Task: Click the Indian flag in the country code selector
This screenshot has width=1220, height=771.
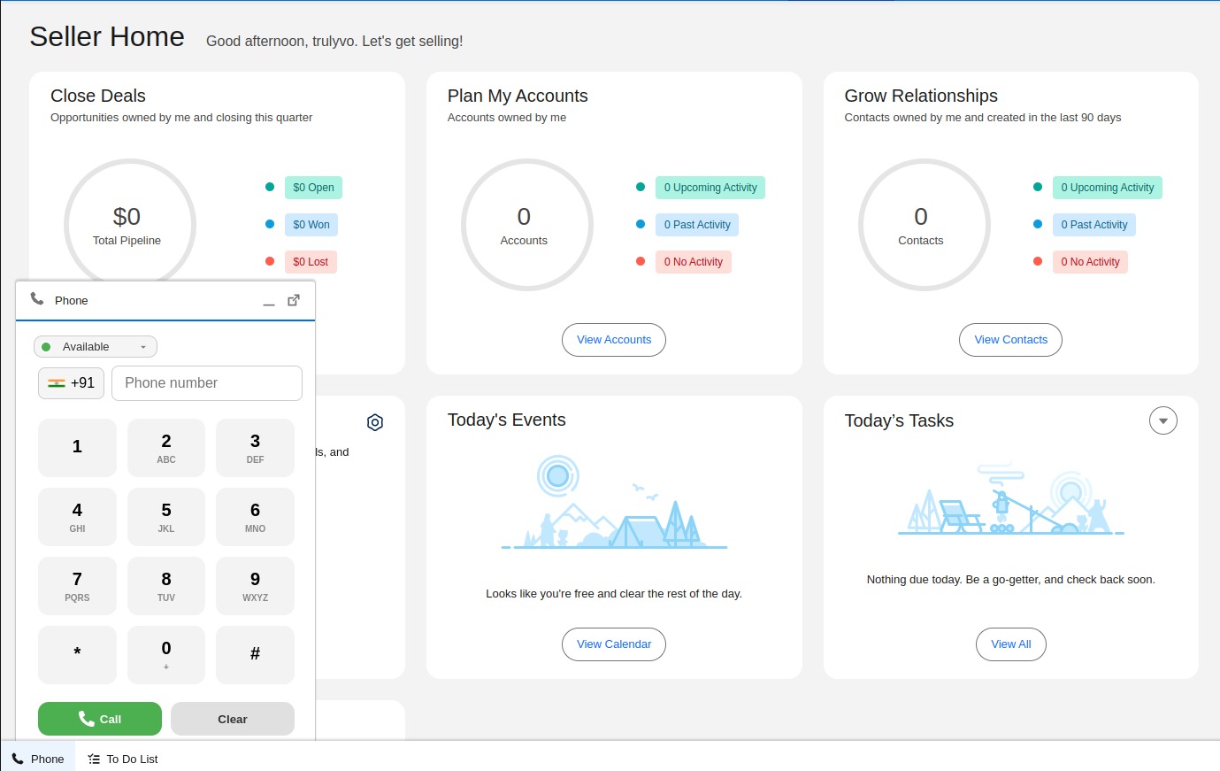Action: tap(57, 382)
